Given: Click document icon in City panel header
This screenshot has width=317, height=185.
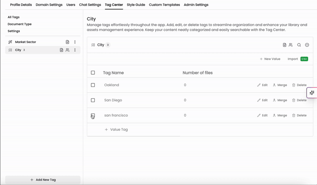Looking at the screenshot, I should (x=285, y=45).
